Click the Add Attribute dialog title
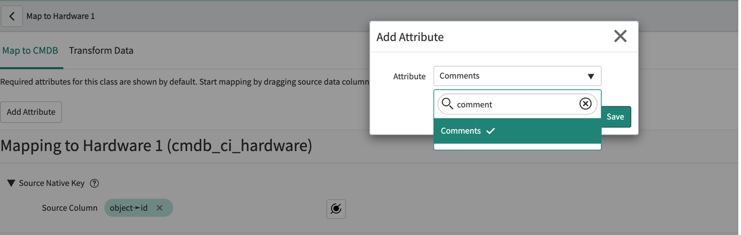Screen dimensions: 741x235 coord(410,37)
